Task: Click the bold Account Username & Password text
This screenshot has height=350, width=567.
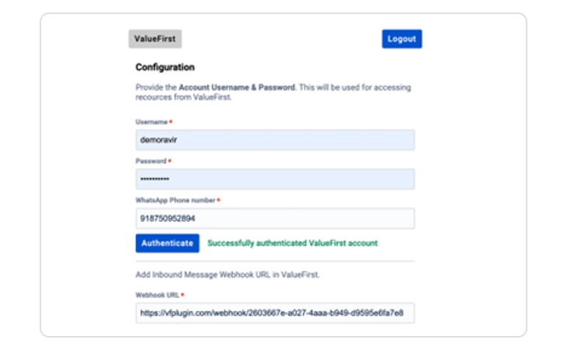Action: (237, 88)
